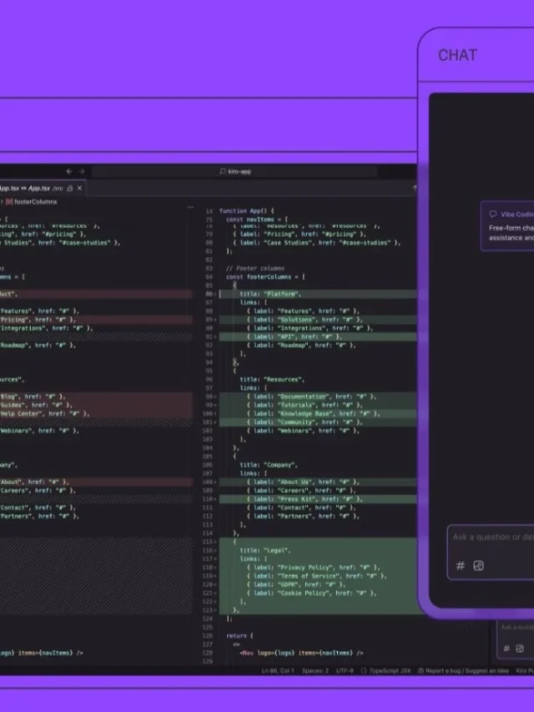Click the Vibe Coding card in chat
The image size is (534, 712).
tap(507, 225)
